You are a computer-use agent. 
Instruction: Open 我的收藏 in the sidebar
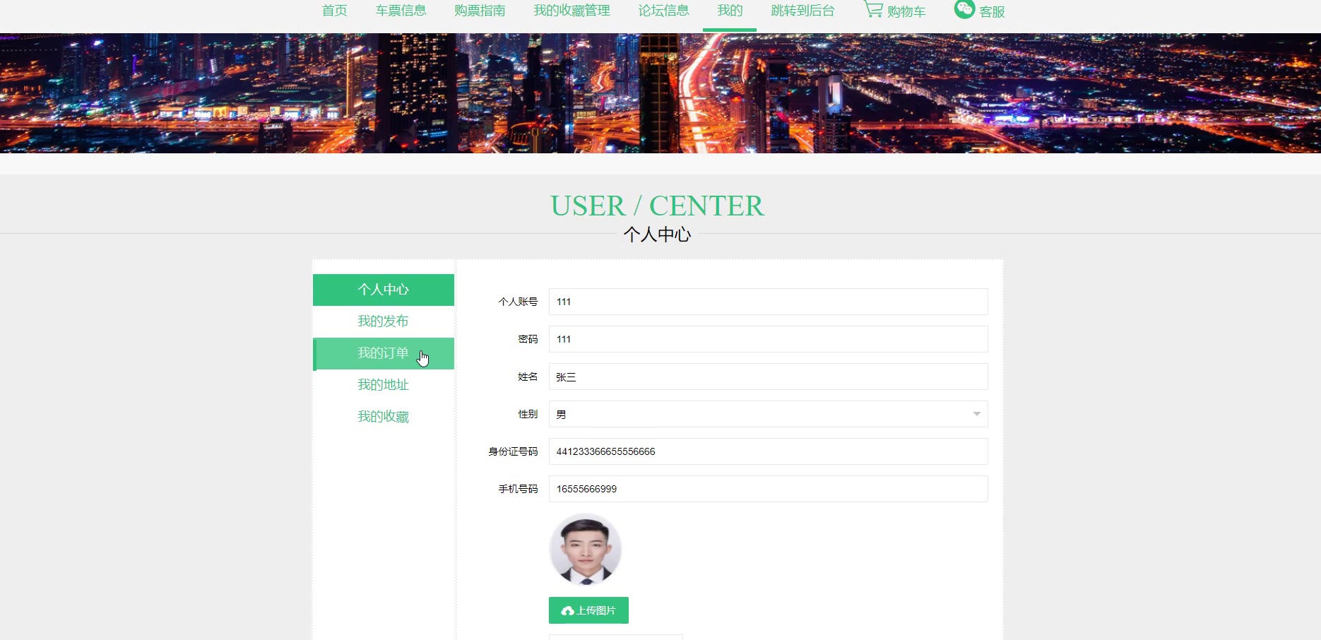pos(384,417)
